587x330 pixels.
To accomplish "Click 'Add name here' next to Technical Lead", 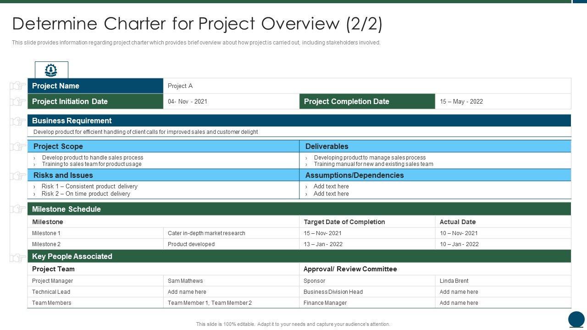I will [187, 292].
